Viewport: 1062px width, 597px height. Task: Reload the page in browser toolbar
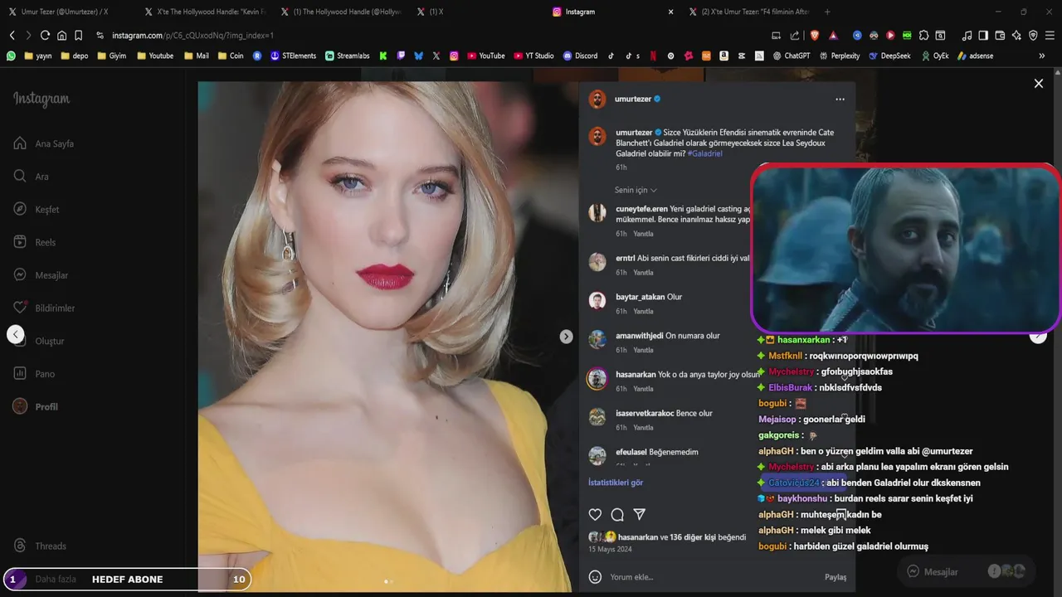(45, 36)
